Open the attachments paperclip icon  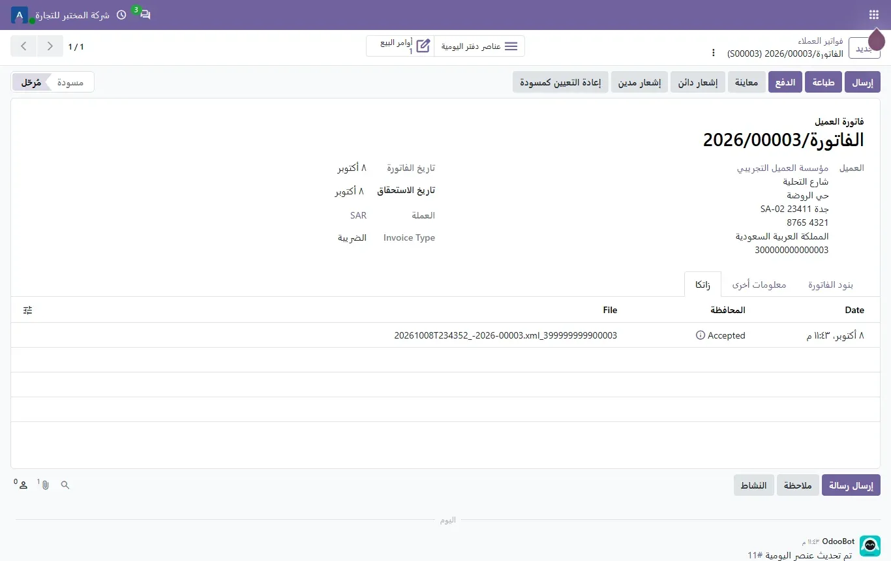click(44, 485)
